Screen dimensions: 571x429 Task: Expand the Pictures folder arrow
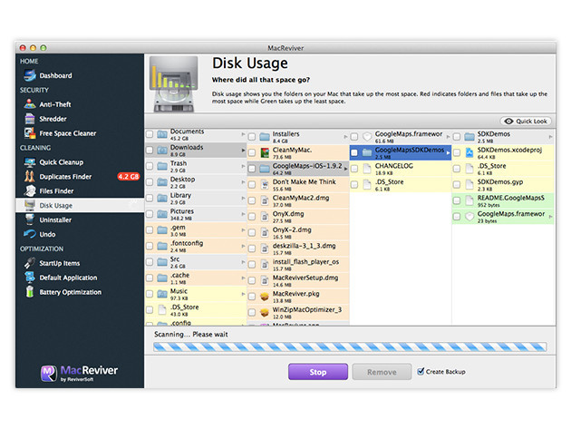click(x=243, y=213)
